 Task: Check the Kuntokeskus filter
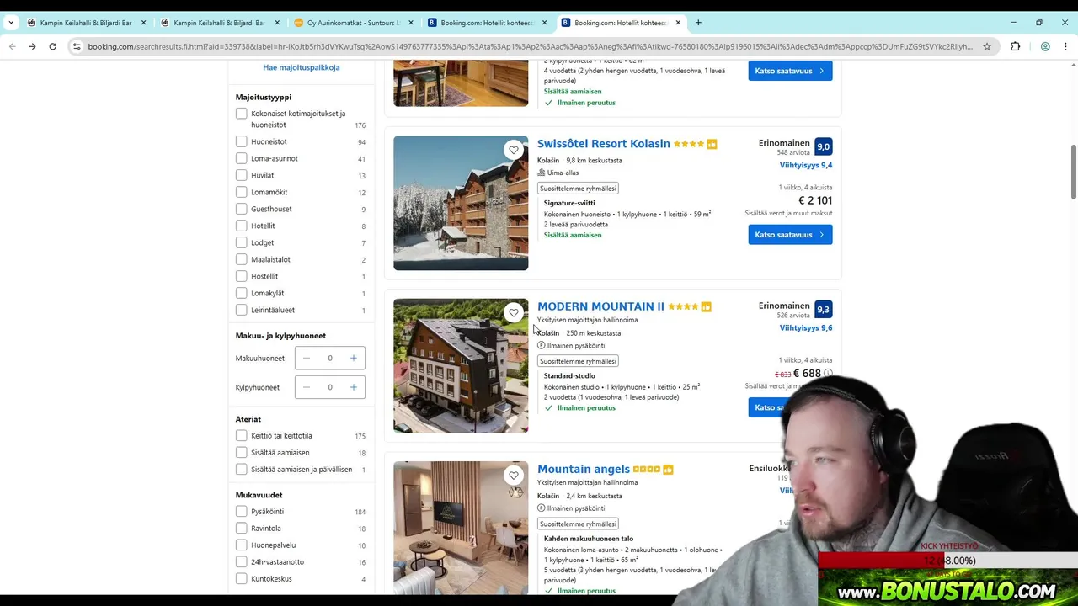[242, 578]
